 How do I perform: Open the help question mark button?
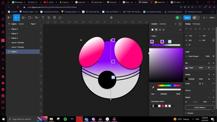click(x=212, y=111)
